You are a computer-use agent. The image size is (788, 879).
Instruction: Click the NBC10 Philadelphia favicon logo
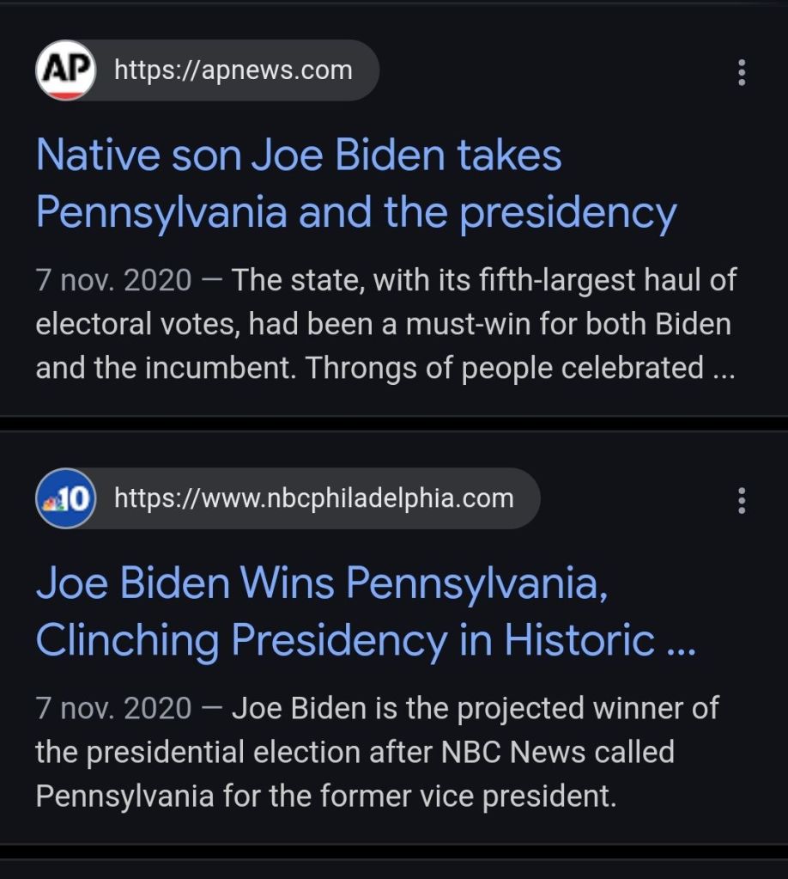click(65, 498)
